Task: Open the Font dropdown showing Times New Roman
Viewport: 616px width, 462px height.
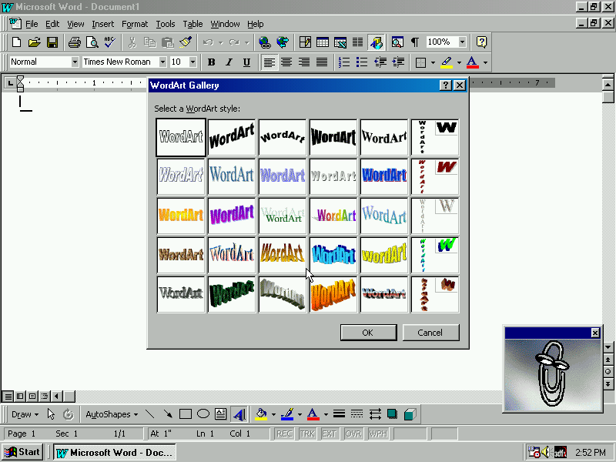Action: pyautogui.click(x=162, y=62)
